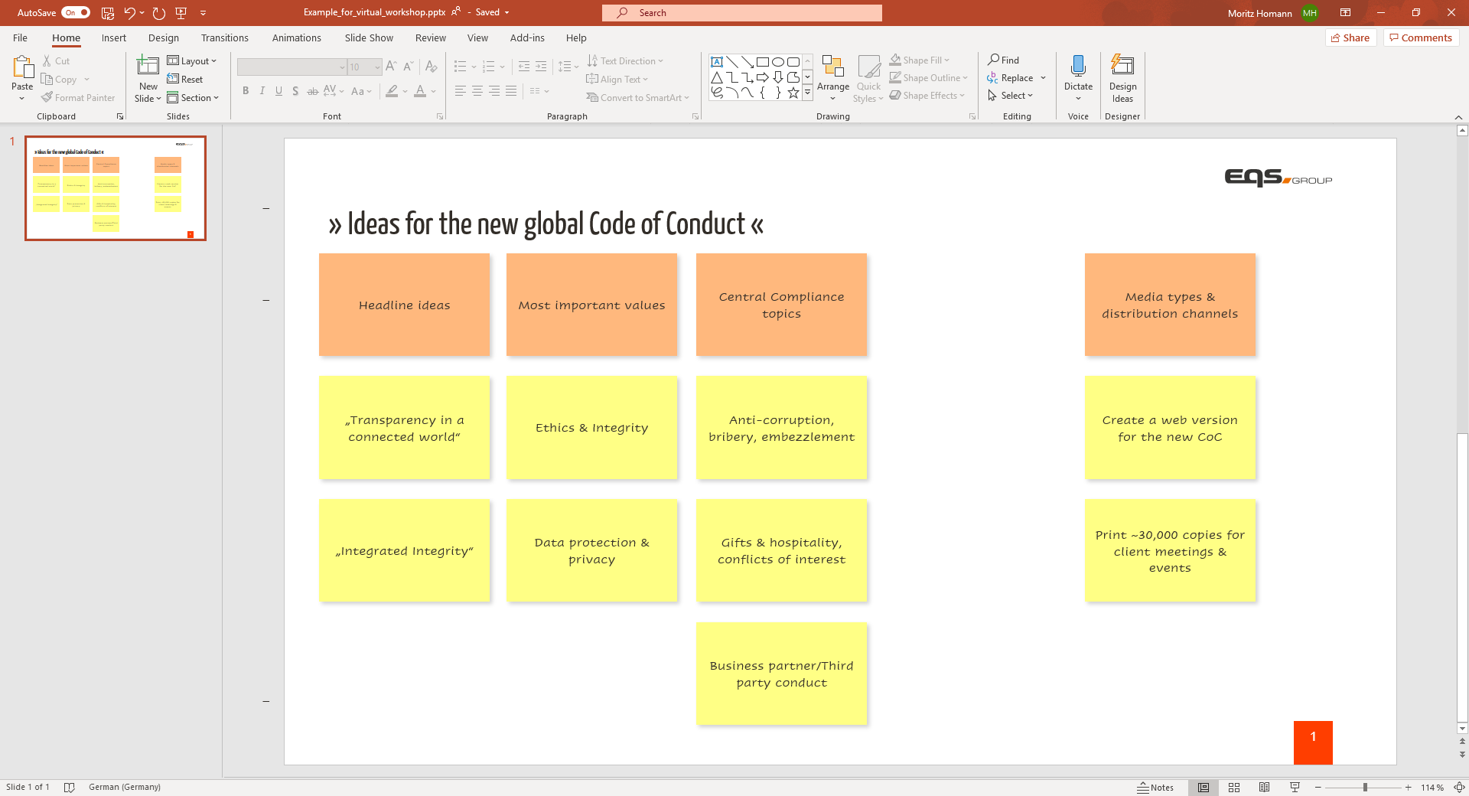
Task: Toggle Notes pane in status bar
Action: pos(1155,787)
